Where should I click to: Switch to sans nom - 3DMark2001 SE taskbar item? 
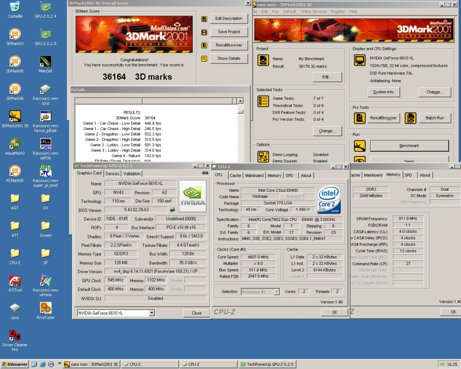[x=91, y=364]
